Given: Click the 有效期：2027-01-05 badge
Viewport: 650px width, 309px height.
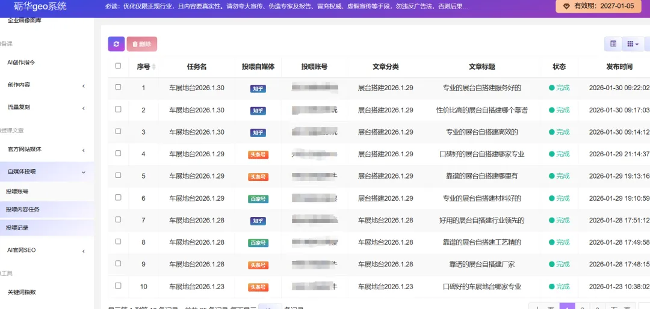Looking at the screenshot, I should click(x=599, y=6).
